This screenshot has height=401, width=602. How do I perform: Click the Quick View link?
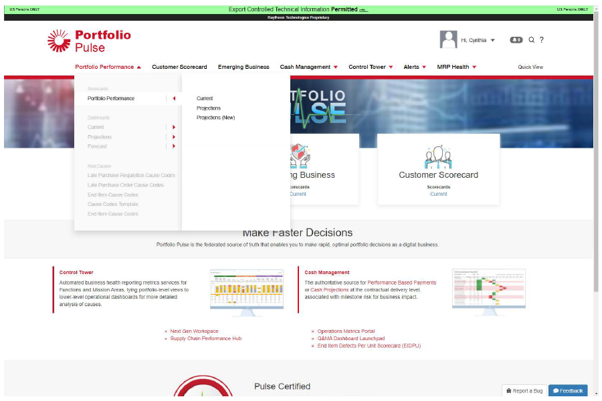click(x=530, y=67)
